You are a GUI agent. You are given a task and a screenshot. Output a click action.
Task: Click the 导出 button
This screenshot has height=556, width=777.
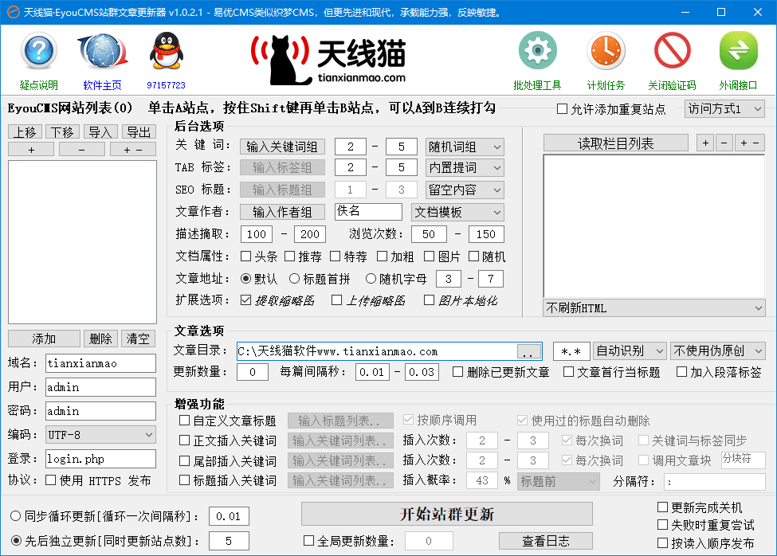pos(139,131)
